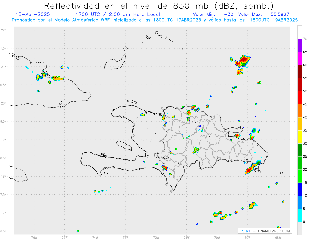Click the '19N' latitude axis label
Image resolution: width=312 pixels, height=241 pixels.
point(4,140)
